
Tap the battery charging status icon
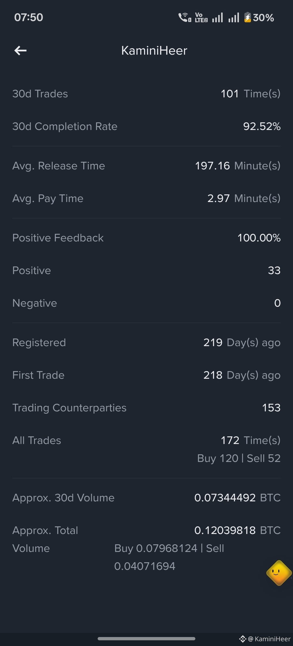click(x=248, y=17)
